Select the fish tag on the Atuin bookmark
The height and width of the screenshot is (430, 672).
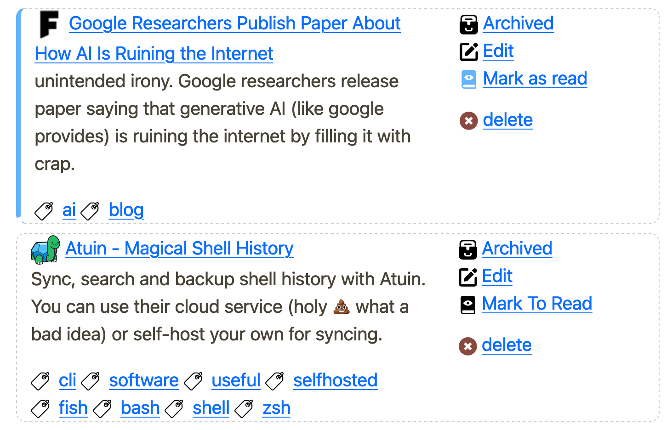pyautogui.click(x=73, y=408)
